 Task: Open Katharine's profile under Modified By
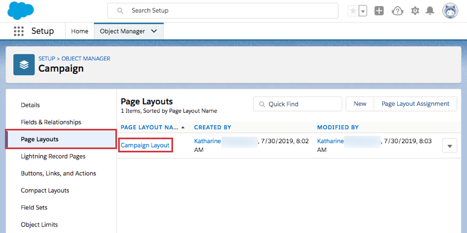[x=330, y=141]
